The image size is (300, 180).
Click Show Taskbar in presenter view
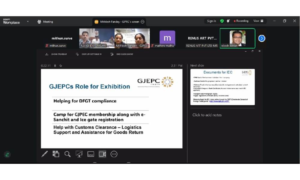(56, 54)
